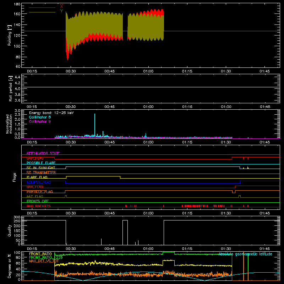Click 00:30 time label under modulation plot
This screenshot has height=284, width=284.
pyautogui.click(x=71, y=142)
